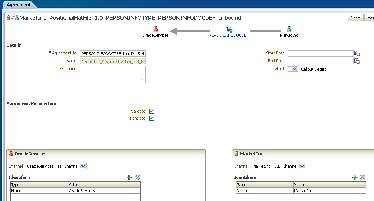Open the Callout dropdown
This screenshot has height=201, width=374.
293,69
